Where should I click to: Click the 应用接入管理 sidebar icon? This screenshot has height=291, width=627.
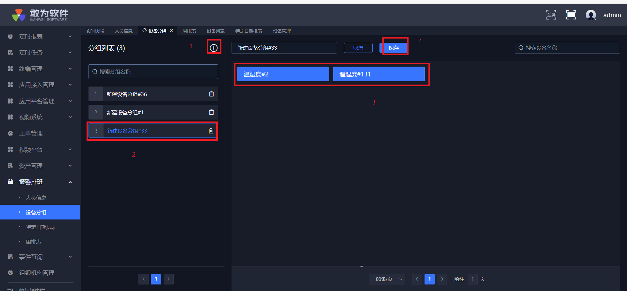[10, 85]
